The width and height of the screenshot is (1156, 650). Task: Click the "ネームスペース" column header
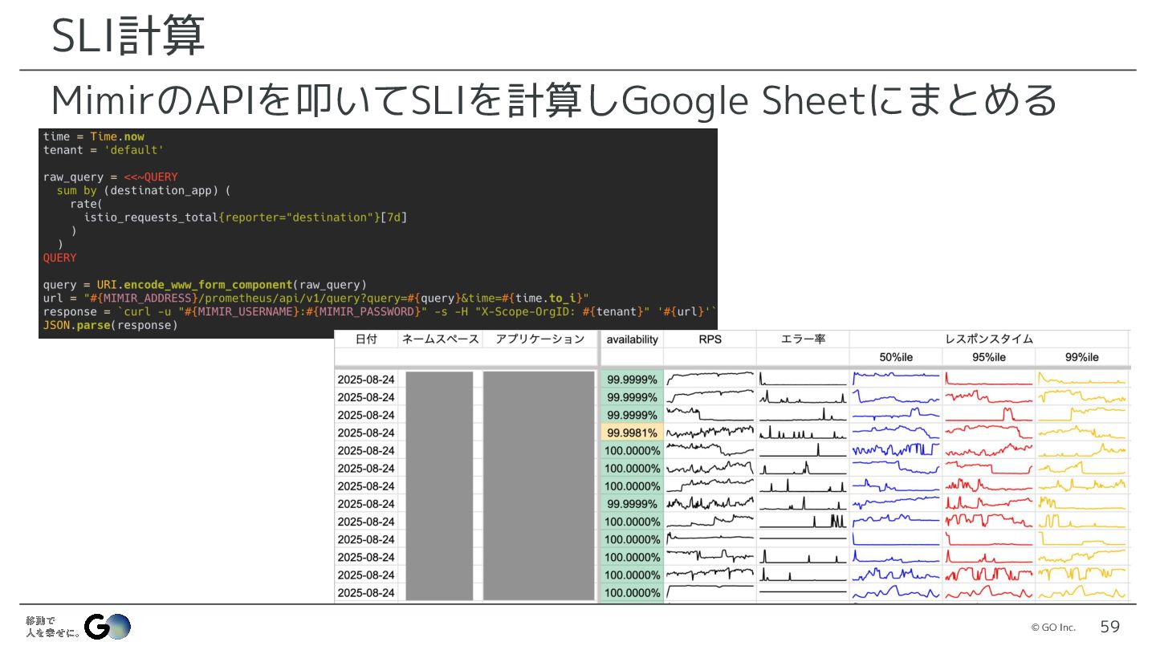[440, 339]
